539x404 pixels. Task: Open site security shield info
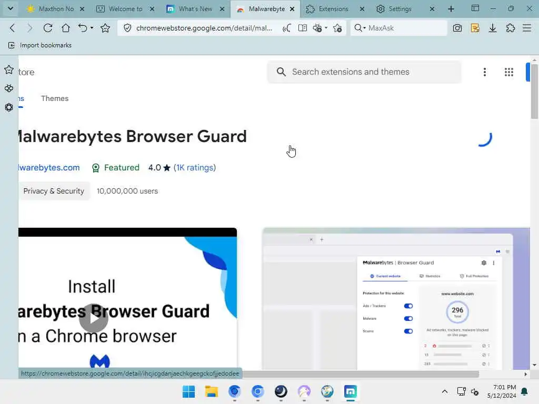pyautogui.click(x=127, y=28)
